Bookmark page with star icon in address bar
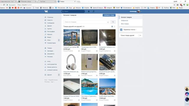Image resolution: width=189 pixels, height=106 pixels. (174, 5)
